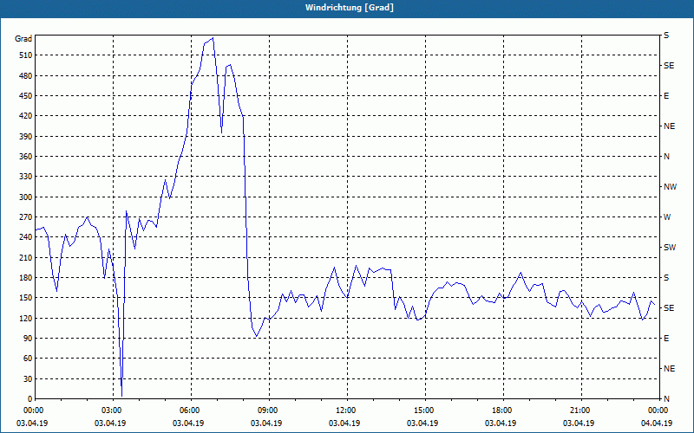Choose the 300 degree axis value

(26, 197)
